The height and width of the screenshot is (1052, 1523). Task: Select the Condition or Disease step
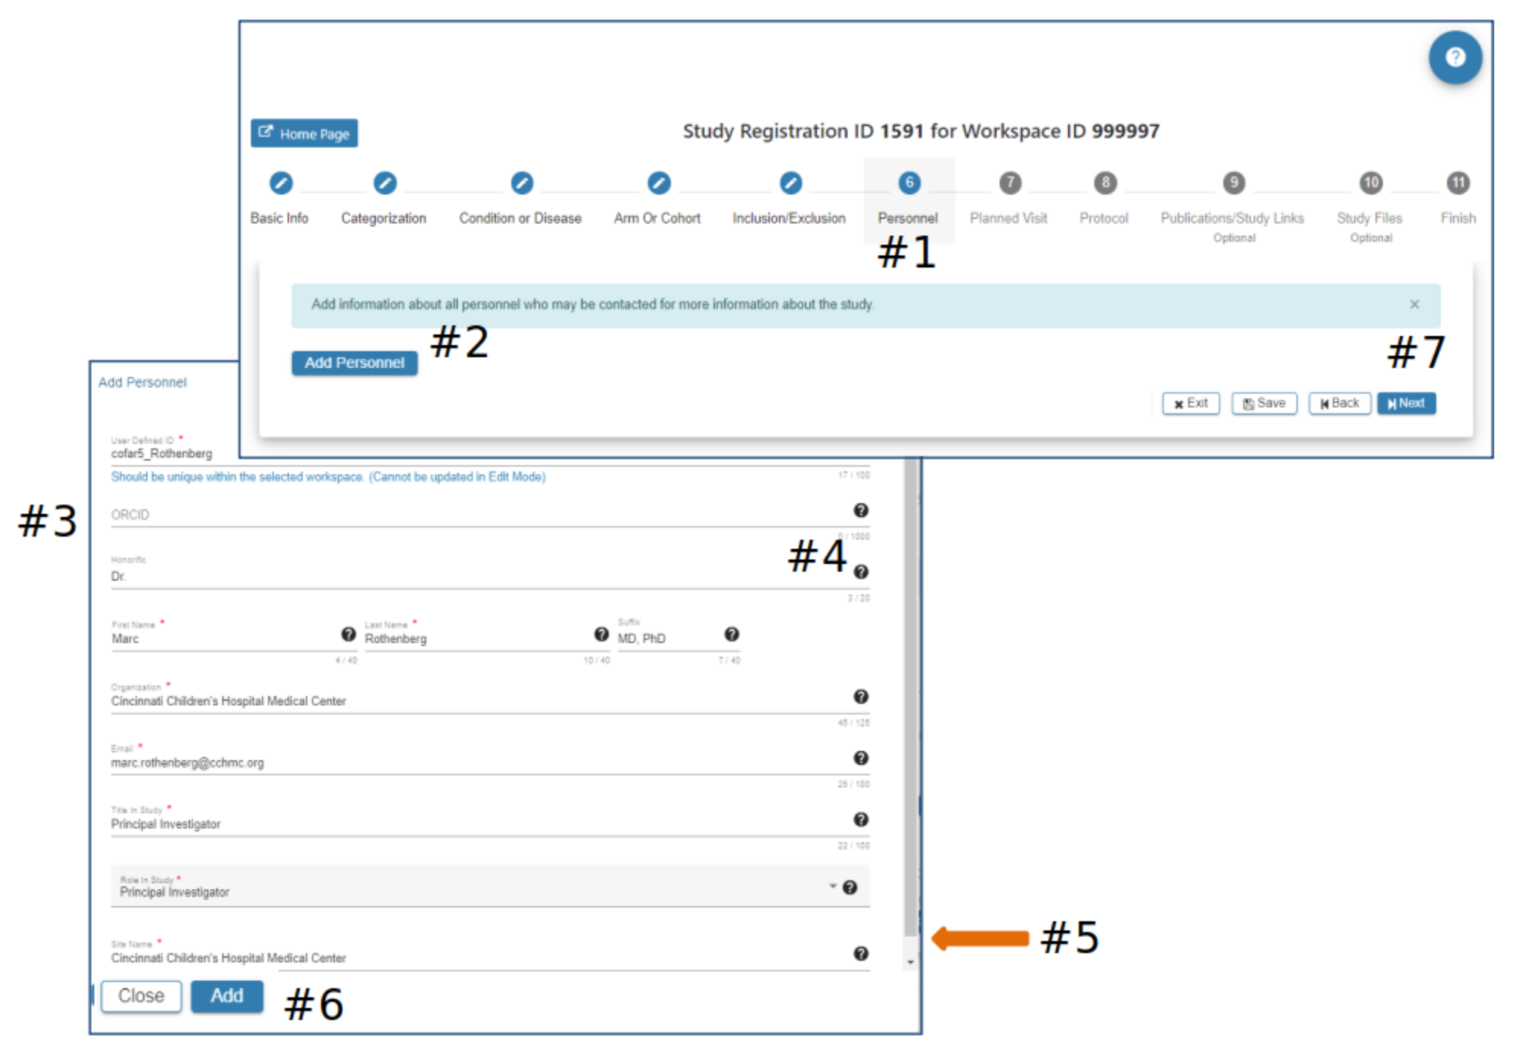(x=521, y=183)
